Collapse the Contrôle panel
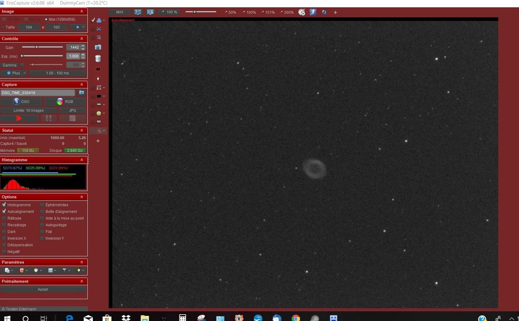The height and width of the screenshot is (321, 519). (x=82, y=39)
